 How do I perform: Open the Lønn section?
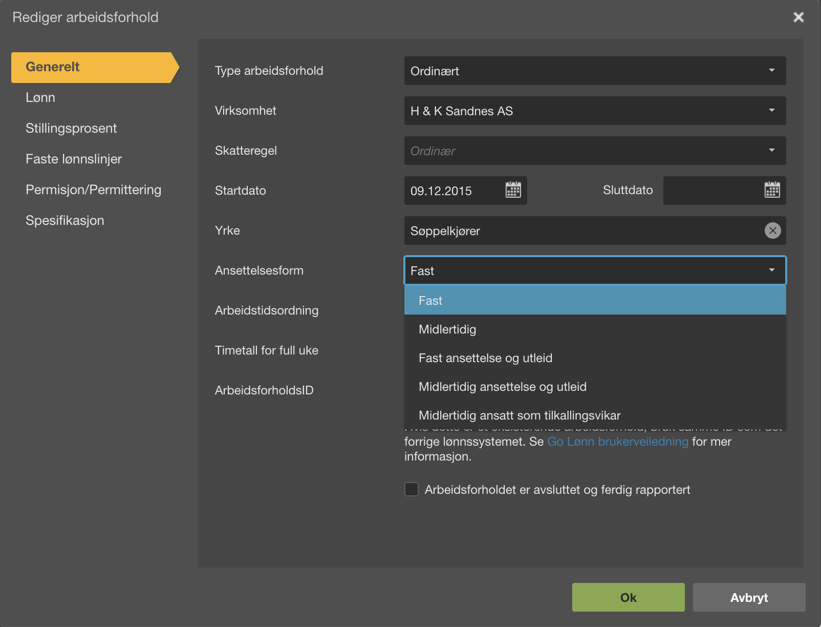(x=40, y=97)
